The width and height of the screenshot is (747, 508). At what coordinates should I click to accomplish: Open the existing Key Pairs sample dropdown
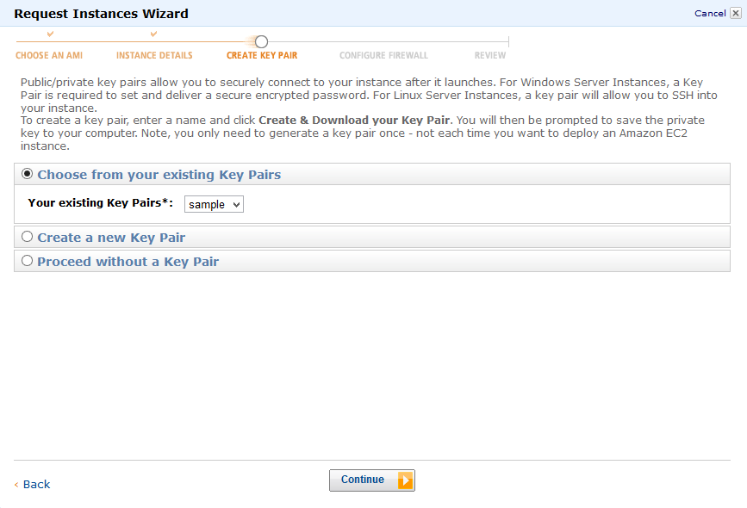[214, 204]
